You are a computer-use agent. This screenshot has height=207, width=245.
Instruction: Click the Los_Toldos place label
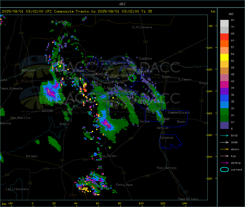(108, 156)
